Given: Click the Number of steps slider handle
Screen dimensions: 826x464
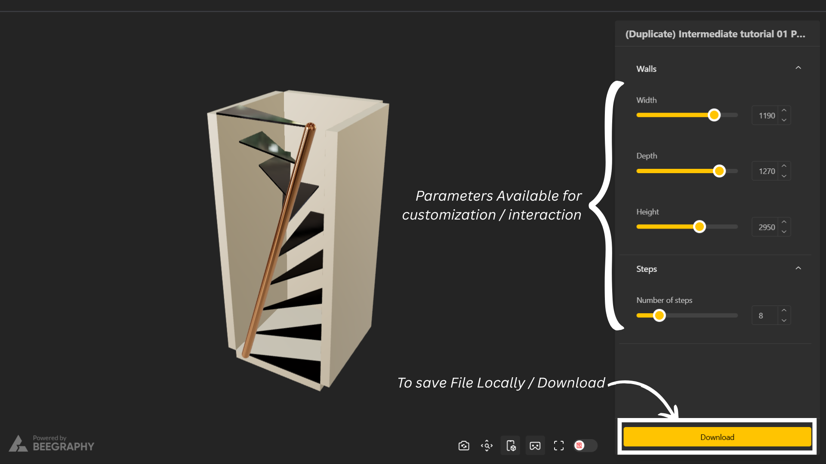Looking at the screenshot, I should coord(659,315).
